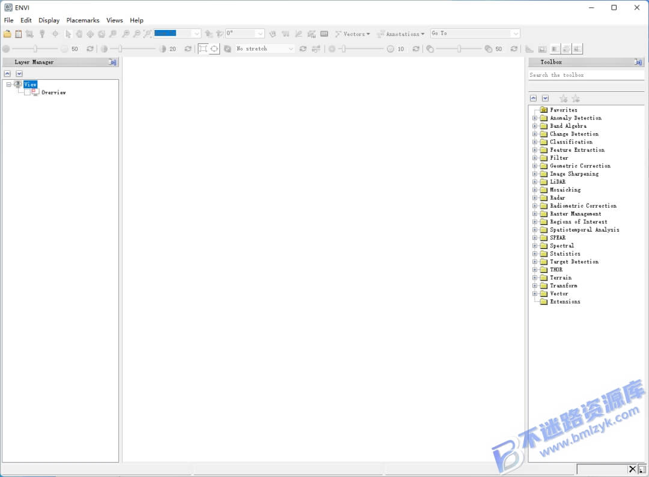Click the Swipe view icon

pyautogui.click(x=577, y=49)
